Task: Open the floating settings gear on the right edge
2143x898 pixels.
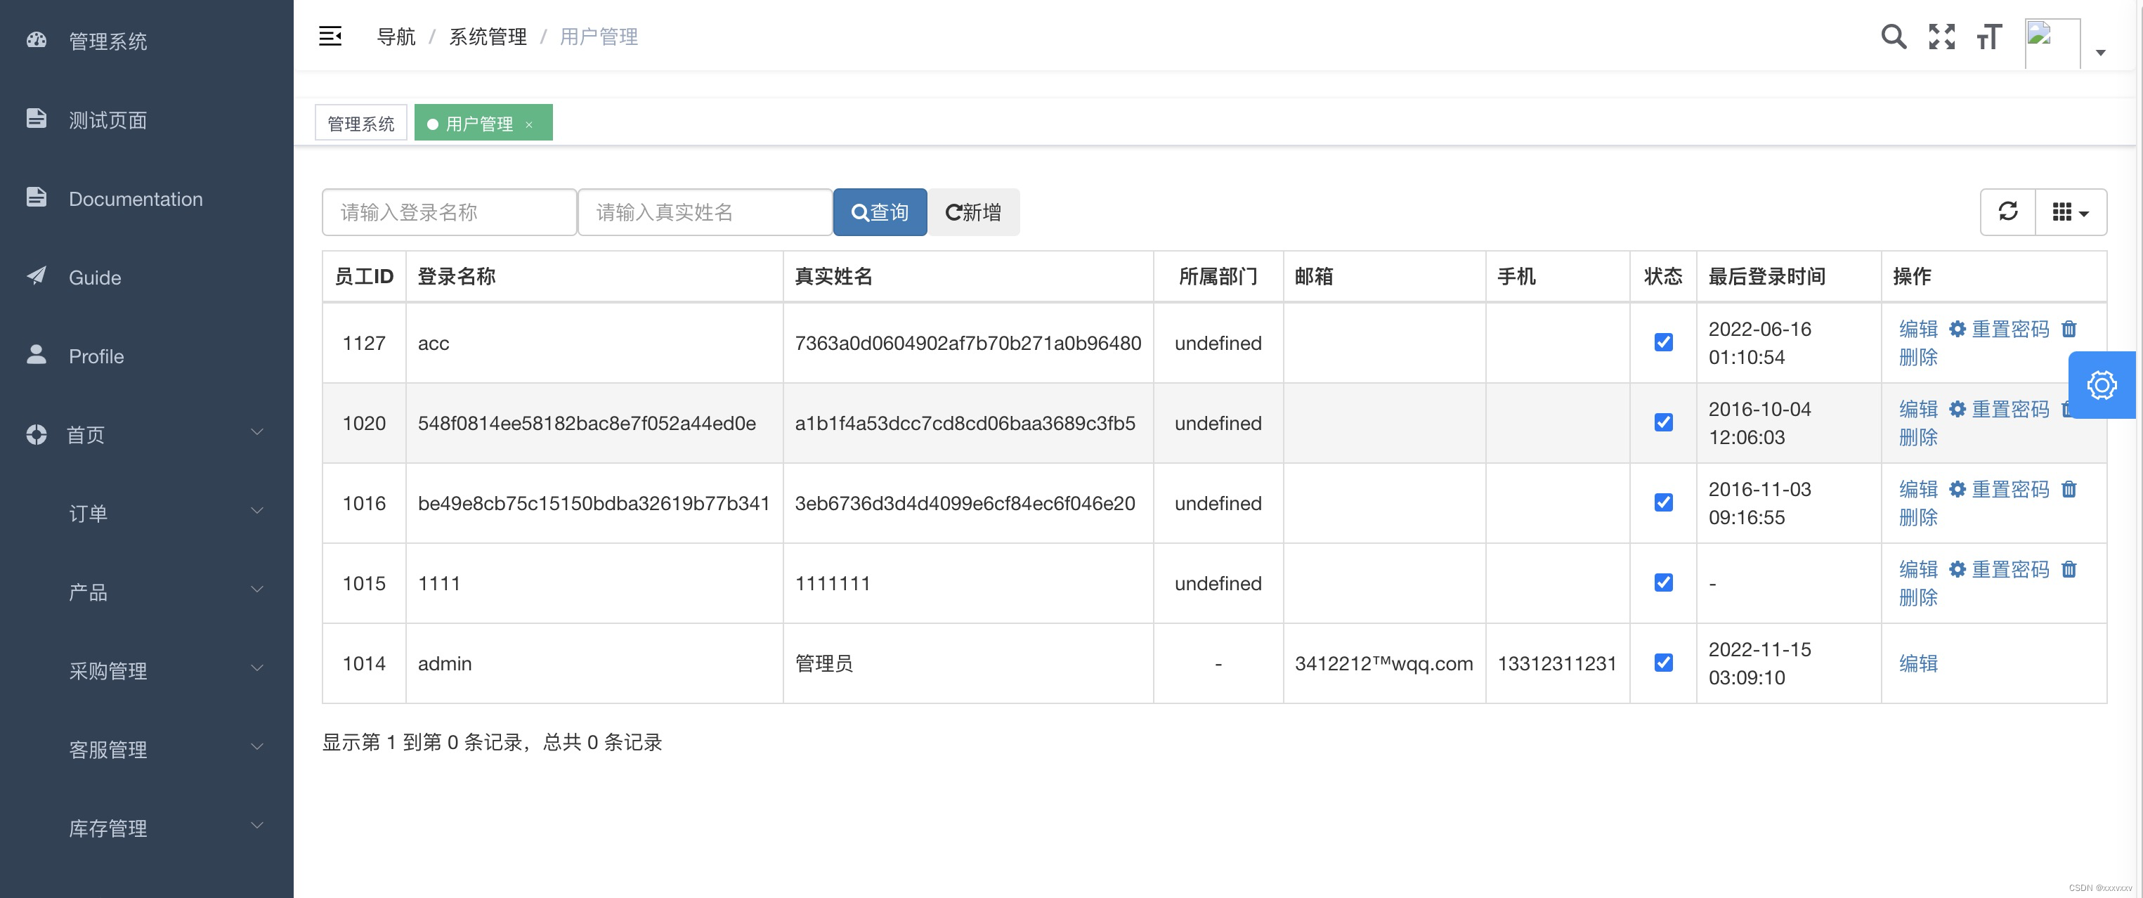Action: coord(2103,384)
